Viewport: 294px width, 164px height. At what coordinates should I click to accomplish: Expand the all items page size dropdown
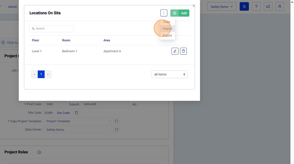coord(170,74)
